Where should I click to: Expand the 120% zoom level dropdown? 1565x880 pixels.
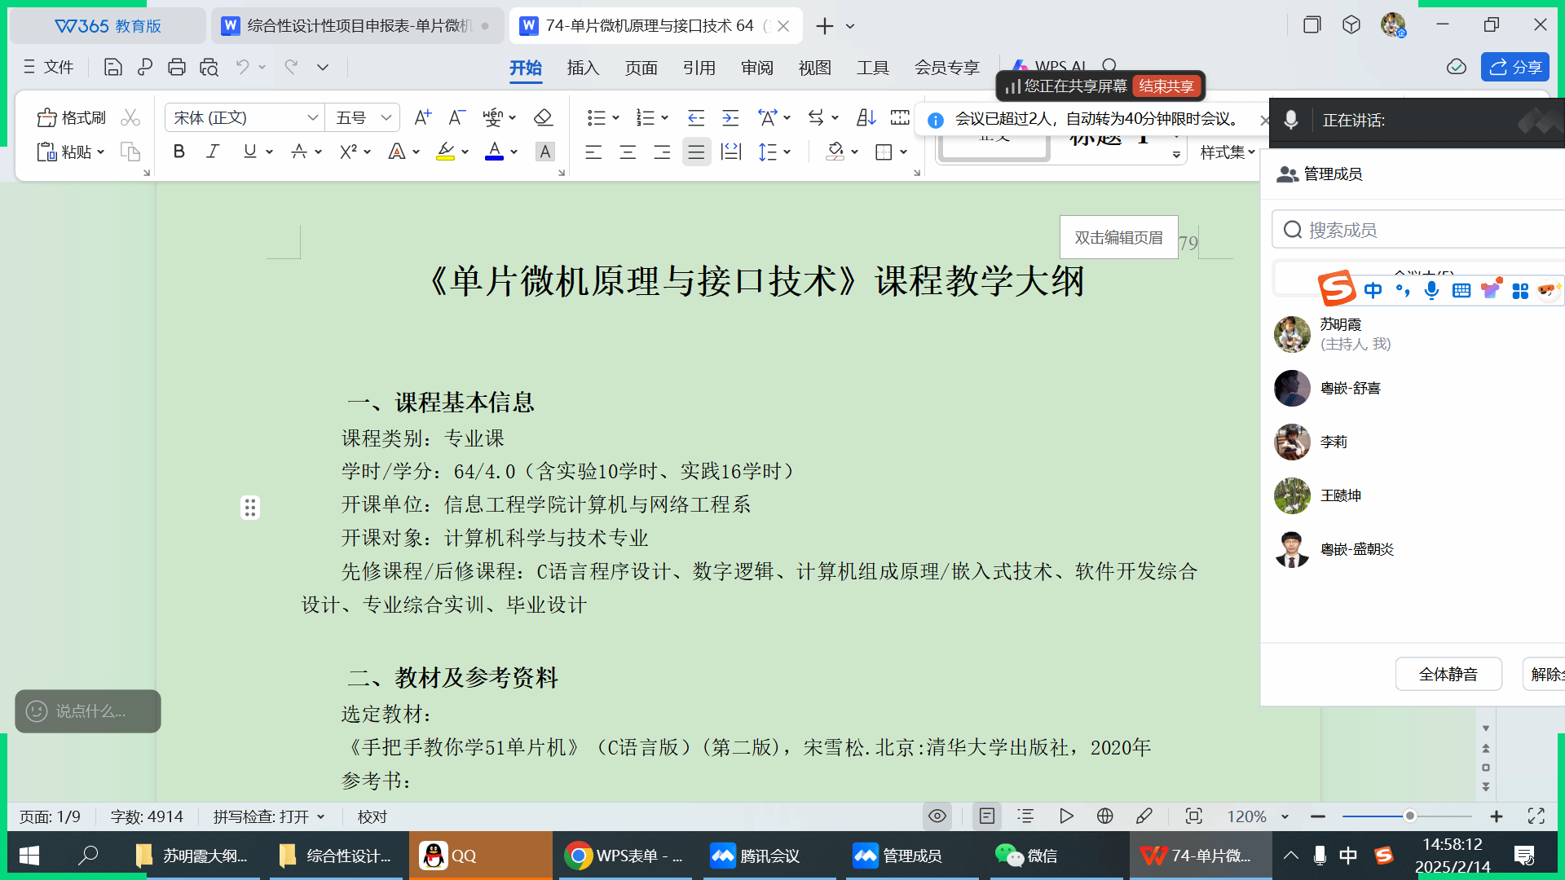(1285, 816)
